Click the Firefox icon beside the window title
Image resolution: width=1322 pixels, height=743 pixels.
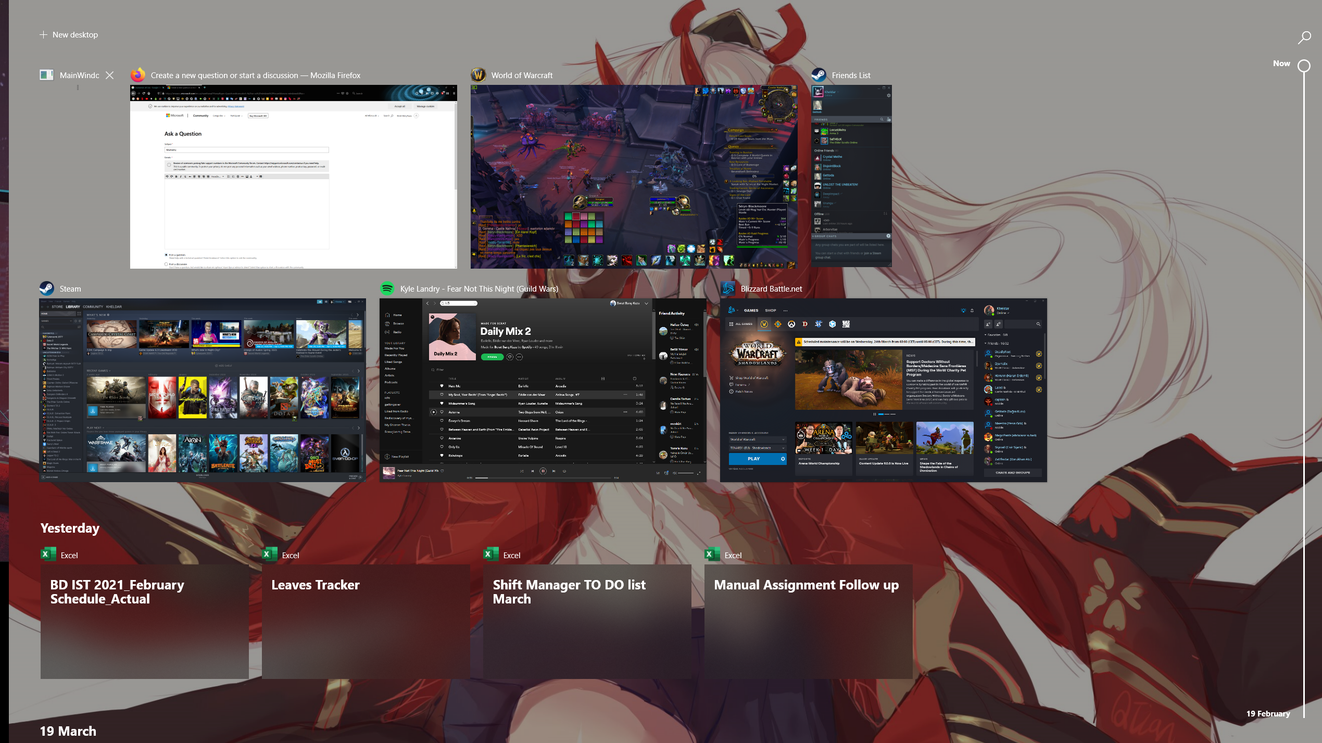[138, 75]
